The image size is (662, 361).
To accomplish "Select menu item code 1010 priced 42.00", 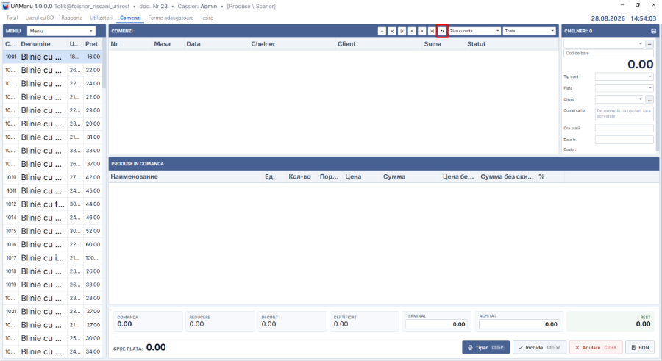I will point(53,177).
